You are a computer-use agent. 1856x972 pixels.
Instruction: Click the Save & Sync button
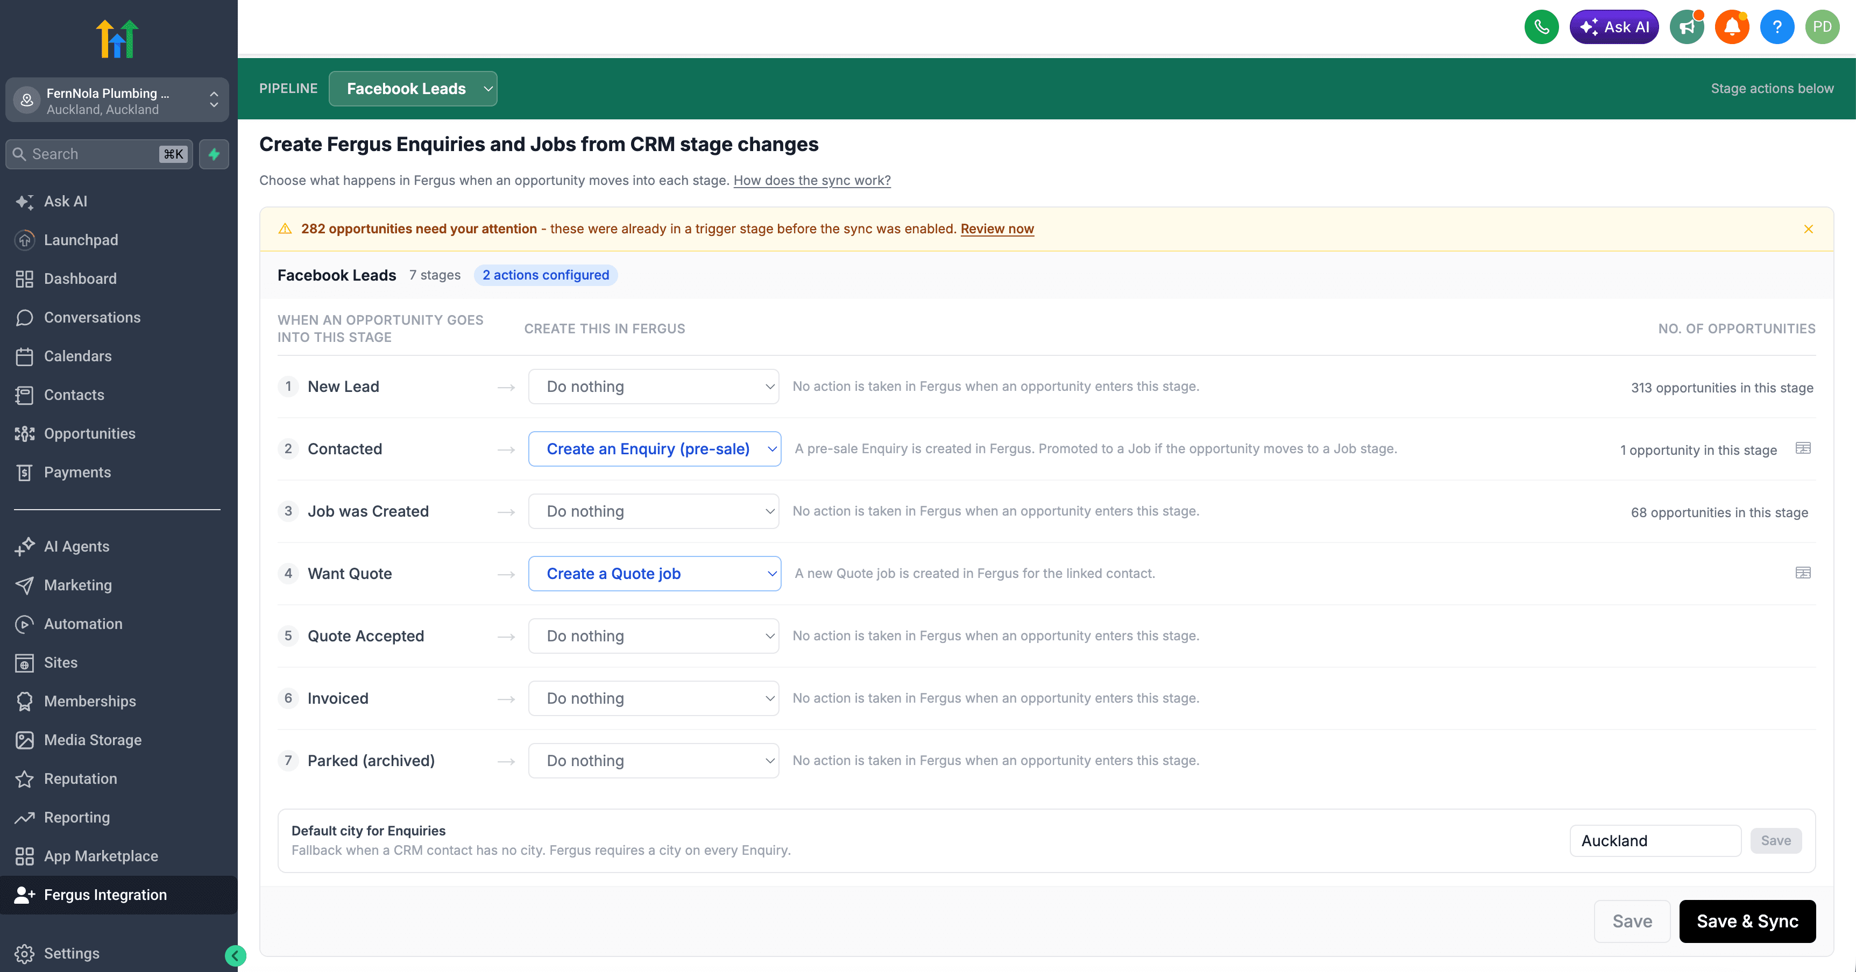[x=1747, y=921]
